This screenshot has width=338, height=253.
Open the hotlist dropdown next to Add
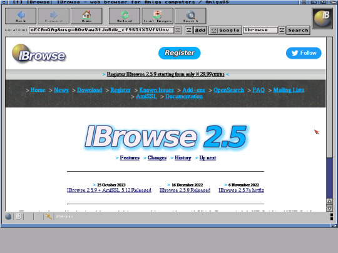pos(188,31)
